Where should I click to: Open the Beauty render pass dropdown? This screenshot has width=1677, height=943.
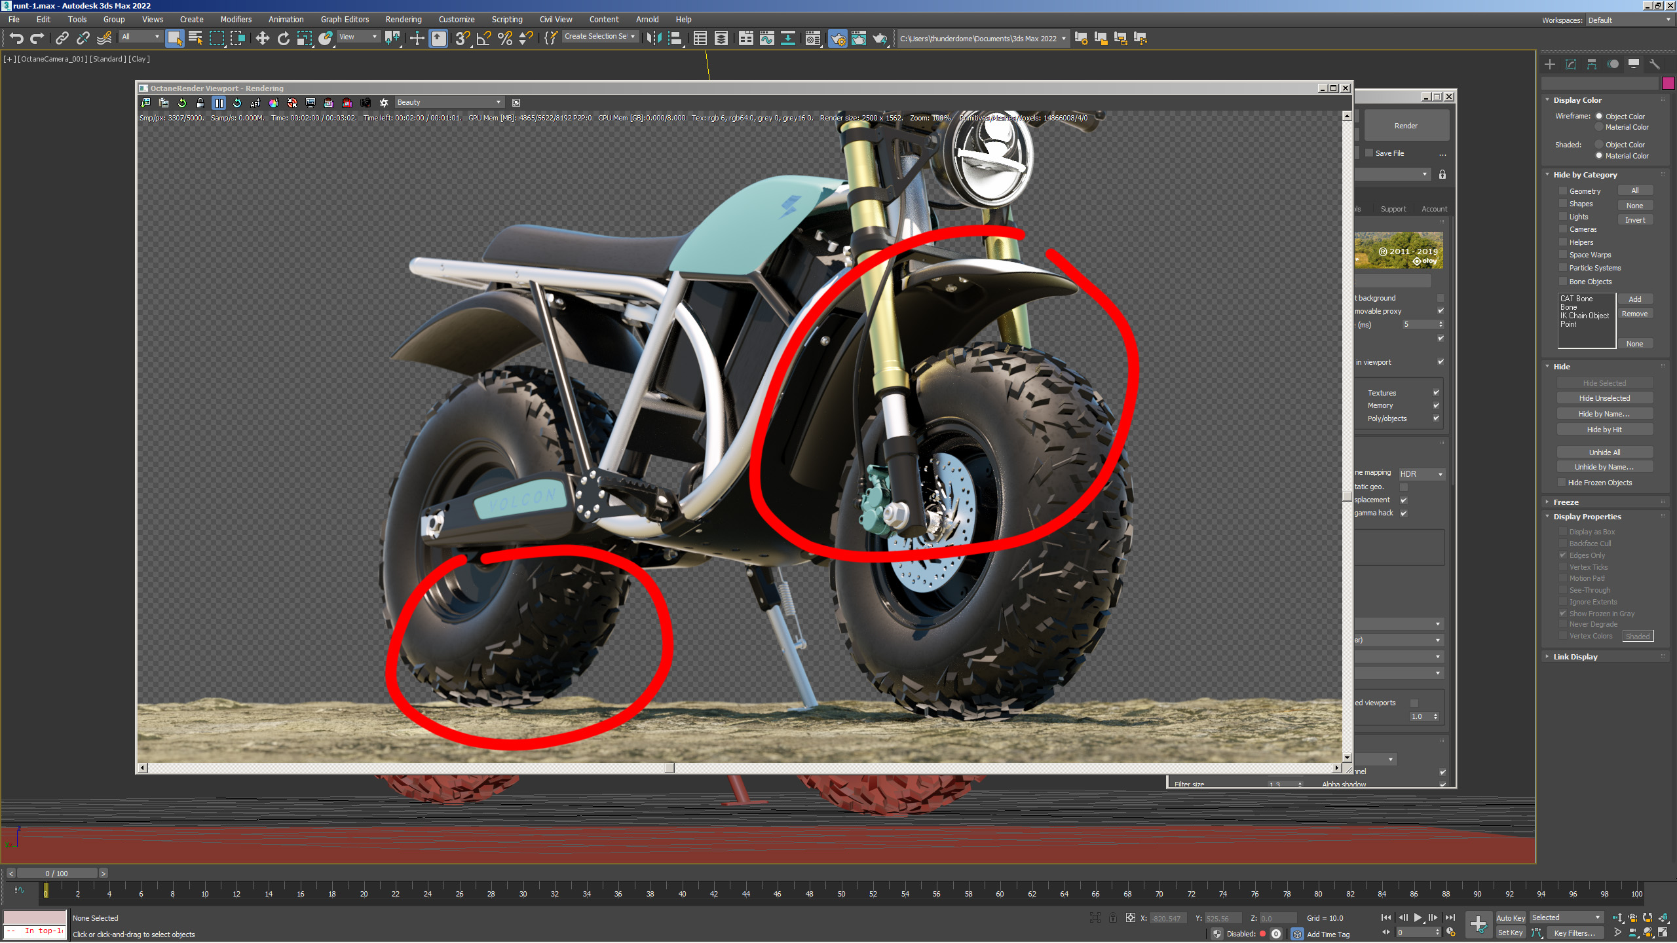tap(449, 103)
